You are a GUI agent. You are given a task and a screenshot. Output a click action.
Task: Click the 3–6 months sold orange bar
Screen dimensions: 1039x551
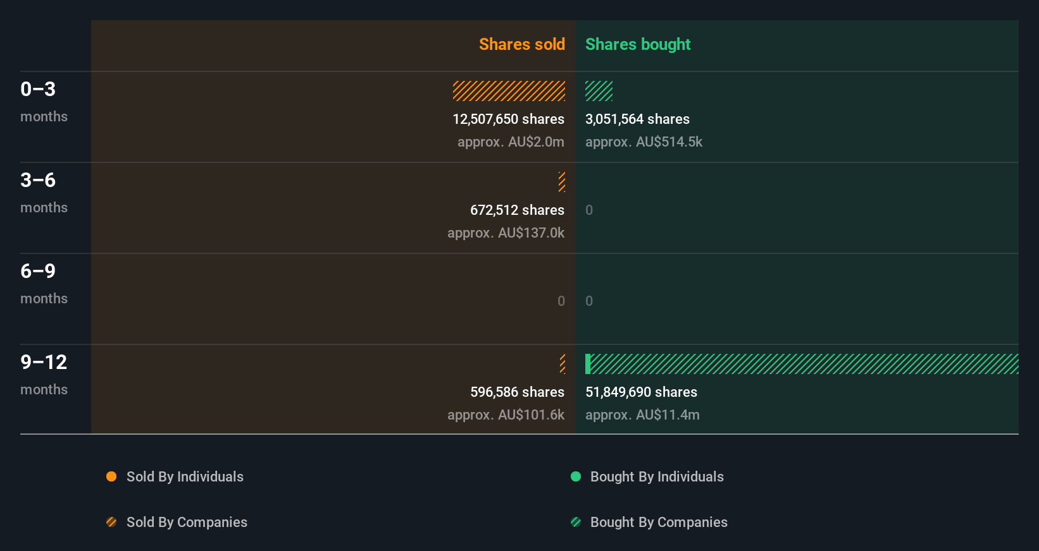(x=562, y=182)
